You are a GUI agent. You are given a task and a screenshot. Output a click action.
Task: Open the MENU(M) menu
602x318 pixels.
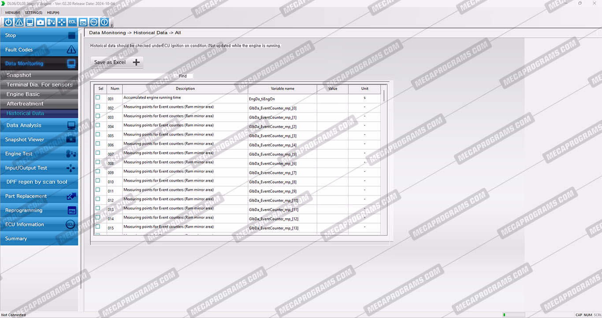(x=13, y=13)
